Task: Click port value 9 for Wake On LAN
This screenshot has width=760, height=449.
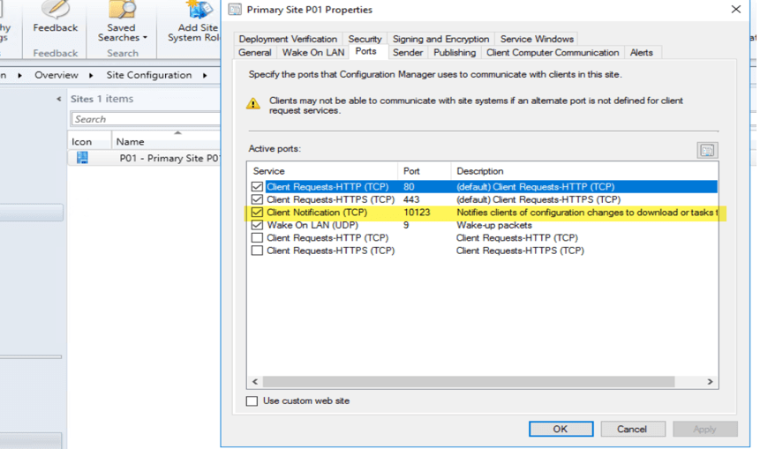Action: 406,225
